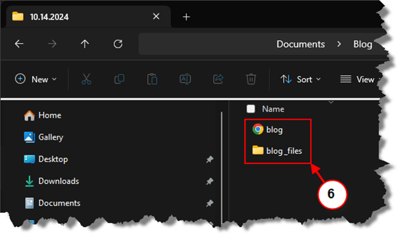
Task: Click the navigation pane scrollbar
Action: [x=222, y=168]
